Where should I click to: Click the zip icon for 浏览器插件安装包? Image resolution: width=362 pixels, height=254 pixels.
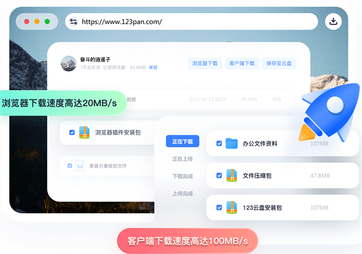[86, 132]
